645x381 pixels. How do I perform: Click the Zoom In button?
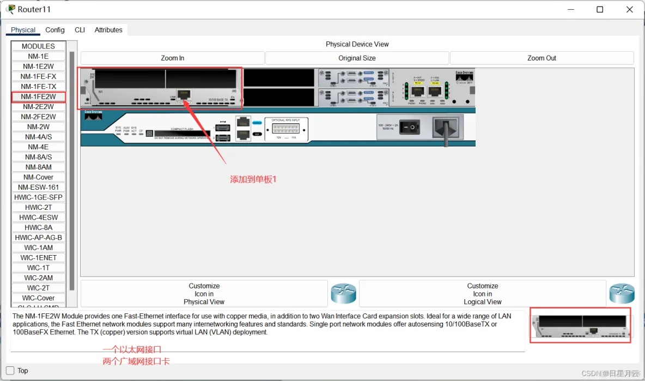[172, 58]
